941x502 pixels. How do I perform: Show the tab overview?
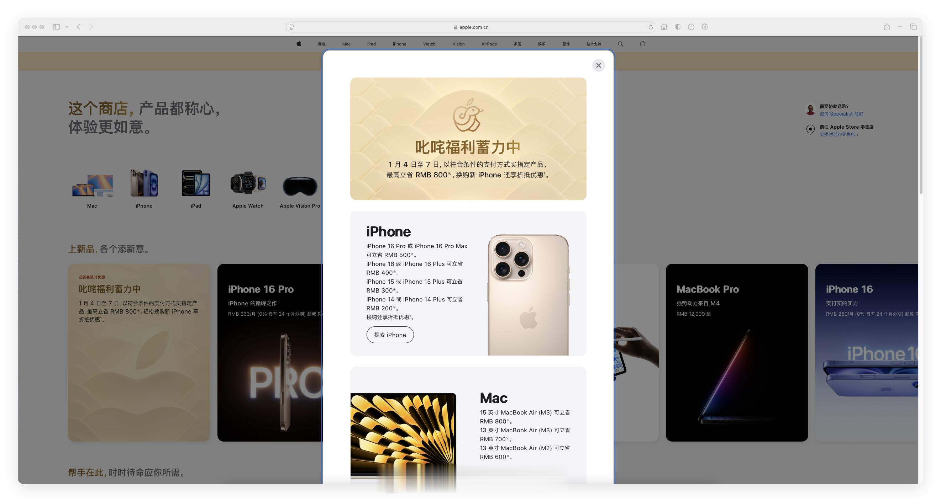coord(913,27)
